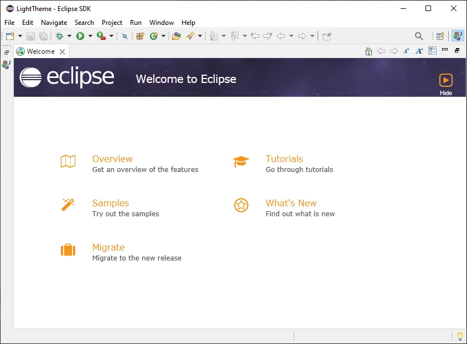The height and width of the screenshot is (344, 467).
Task: Minimize the Welcome view
Action: [x=445, y=50]
